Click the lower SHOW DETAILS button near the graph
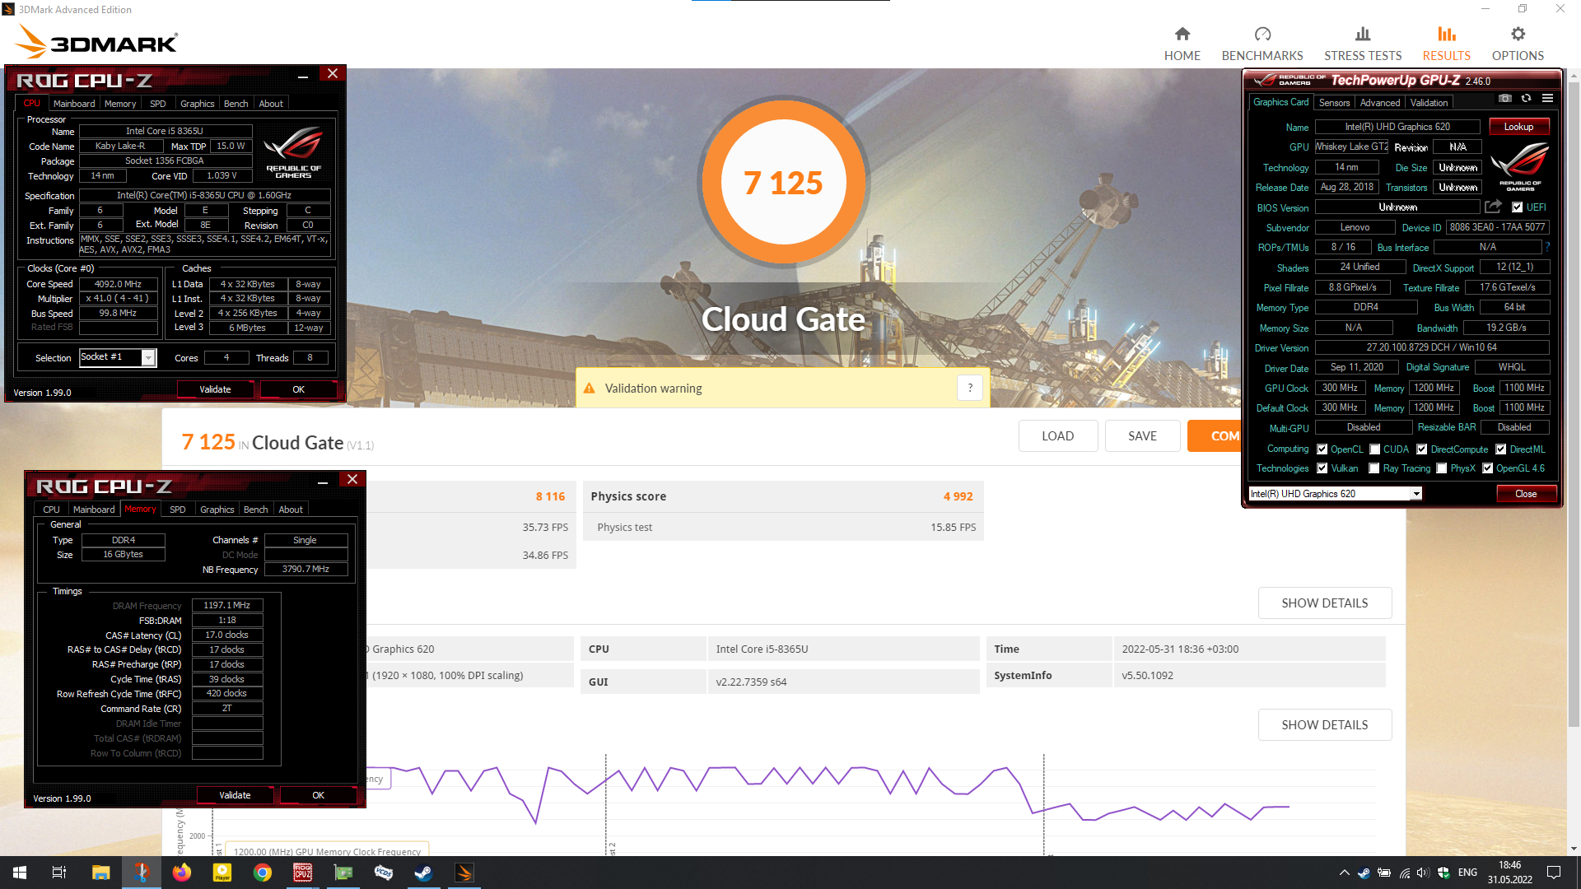 [1324, 725]
